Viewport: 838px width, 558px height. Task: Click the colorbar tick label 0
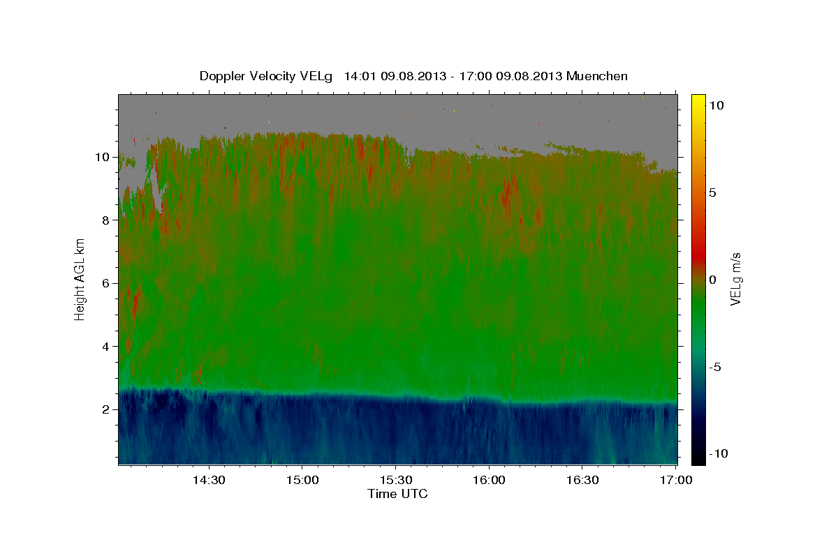pyautogui.click(x=712, y=279)
